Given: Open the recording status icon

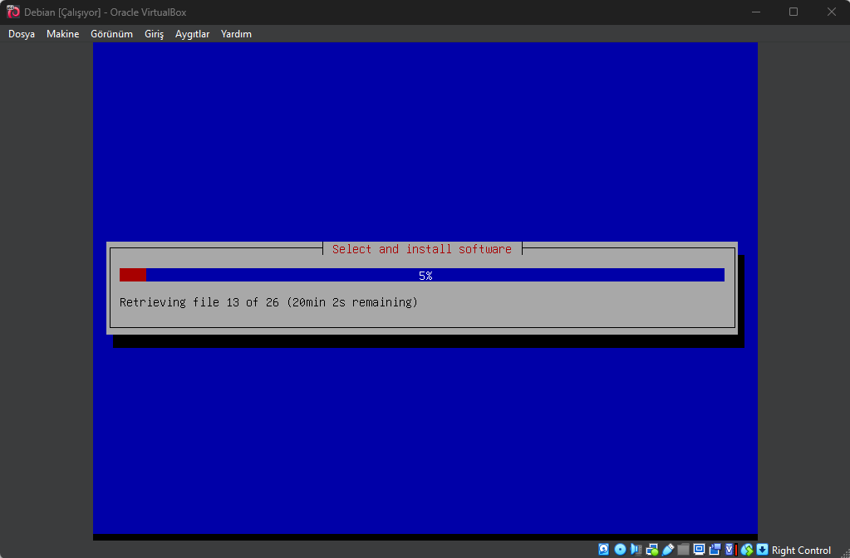Looking at the screenshot, I should point(715,550).
